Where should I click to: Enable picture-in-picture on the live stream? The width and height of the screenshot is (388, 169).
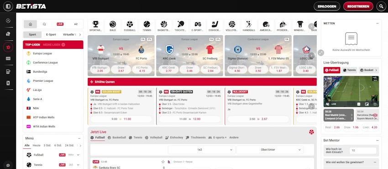tap(367, 104)
